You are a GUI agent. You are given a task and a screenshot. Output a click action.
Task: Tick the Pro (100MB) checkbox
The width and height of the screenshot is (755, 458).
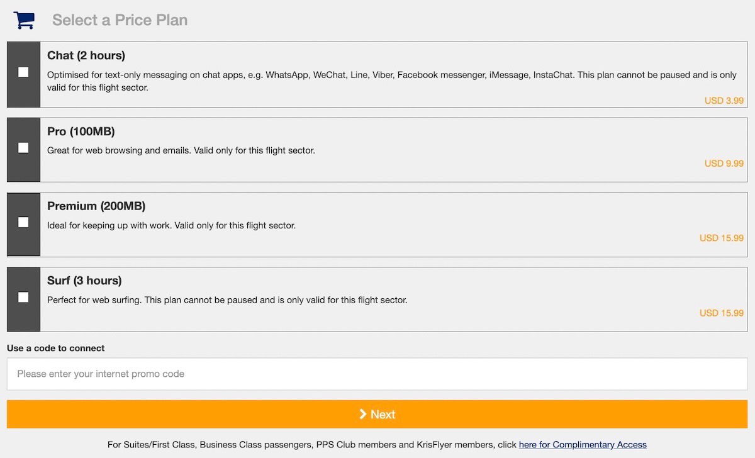tap(23, 148)
